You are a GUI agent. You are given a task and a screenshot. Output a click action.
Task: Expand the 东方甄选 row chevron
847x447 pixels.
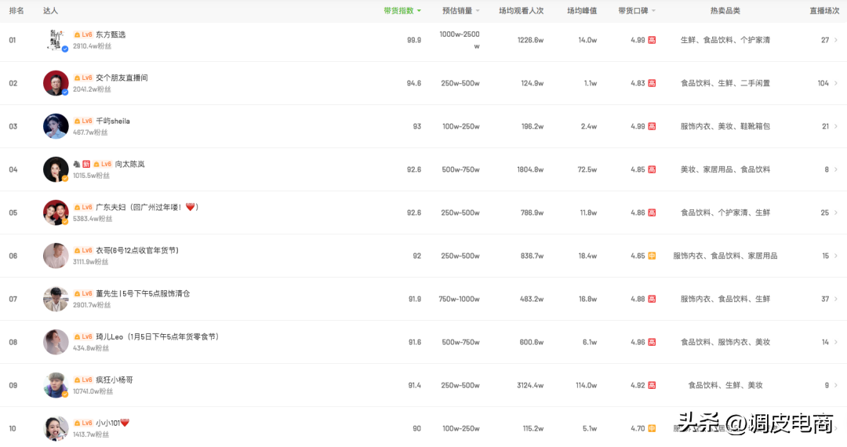[x=836, y=40]
